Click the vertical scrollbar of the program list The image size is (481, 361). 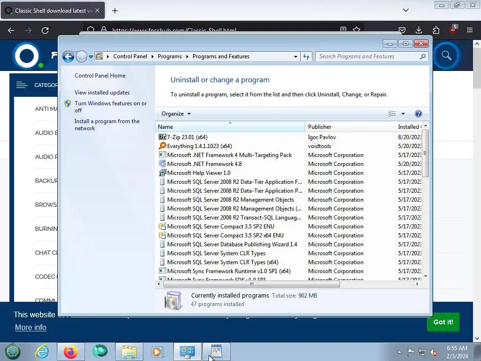[425, 153]
